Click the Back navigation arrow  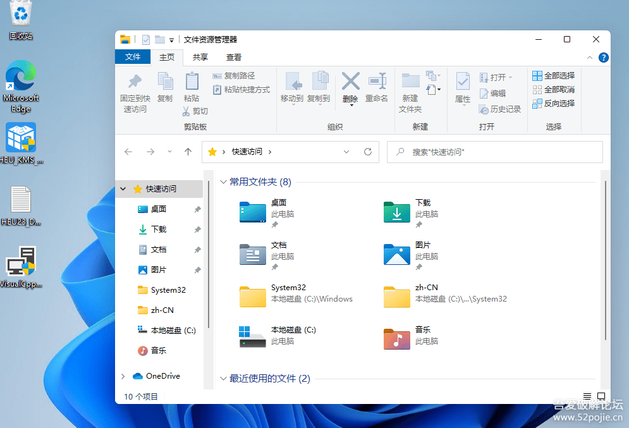128,152
